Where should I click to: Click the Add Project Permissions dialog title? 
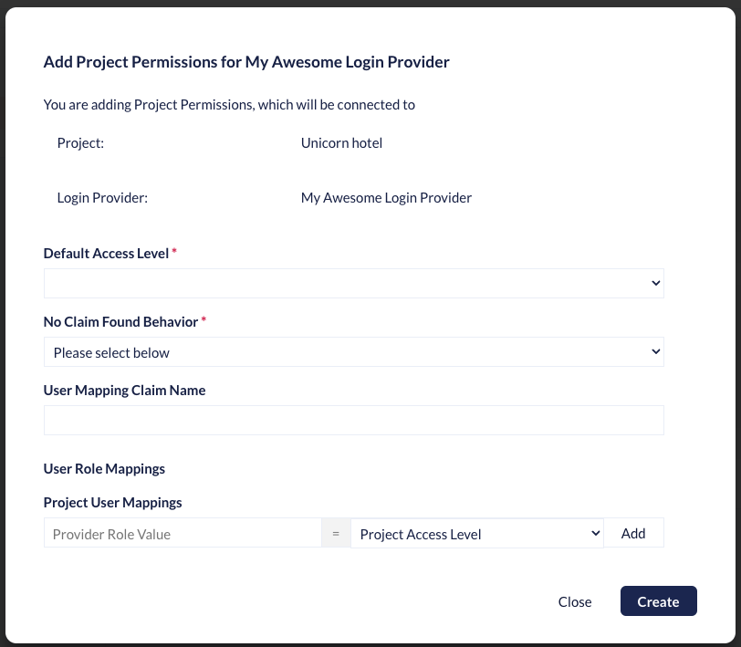coord(246,62)
